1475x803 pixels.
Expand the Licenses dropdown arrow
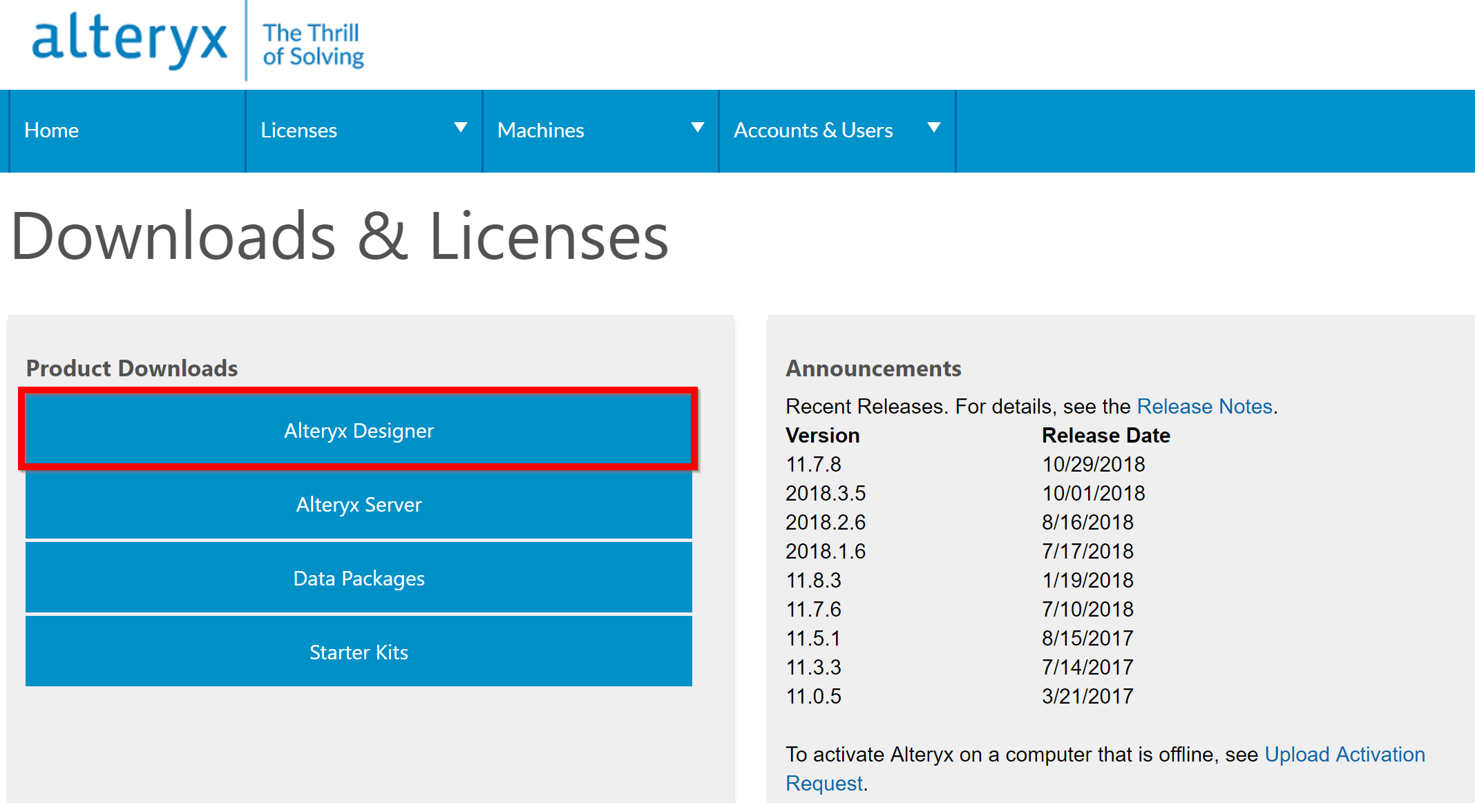(x=461, y=127)
